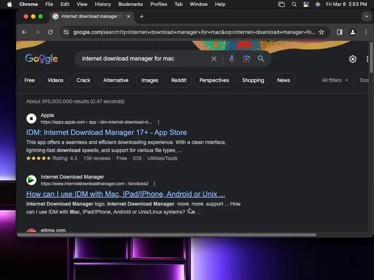Open the Profiles menu

[159, 4]
